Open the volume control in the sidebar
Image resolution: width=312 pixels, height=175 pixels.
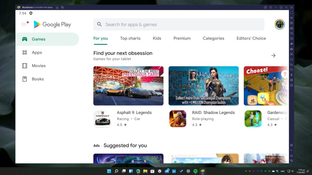click(291, 18)
